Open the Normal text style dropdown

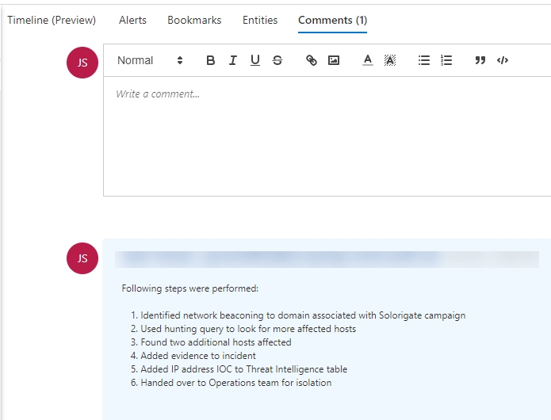coord(150,60)
